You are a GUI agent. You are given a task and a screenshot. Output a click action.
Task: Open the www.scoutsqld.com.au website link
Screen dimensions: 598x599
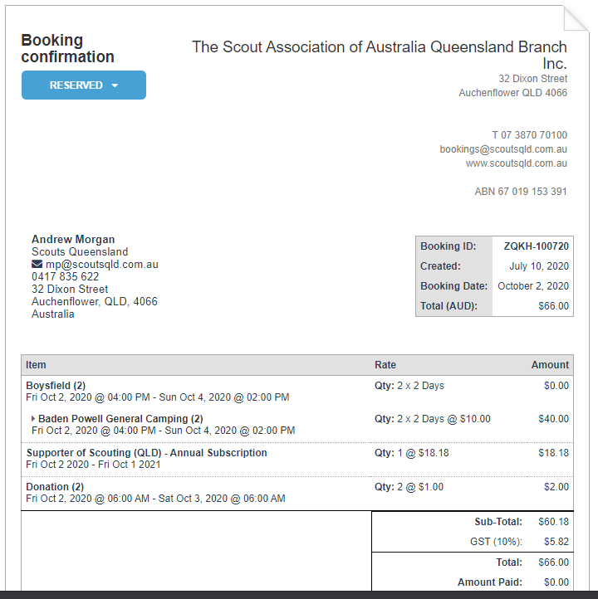(516, 163)
